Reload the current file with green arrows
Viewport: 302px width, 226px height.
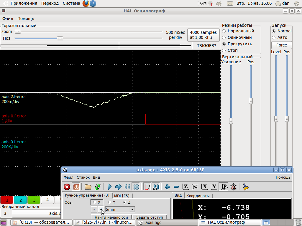point(98,187)
